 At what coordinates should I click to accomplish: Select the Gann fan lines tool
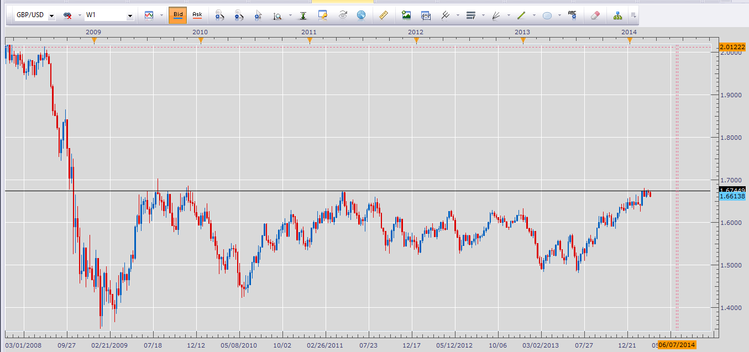point(496,15)
